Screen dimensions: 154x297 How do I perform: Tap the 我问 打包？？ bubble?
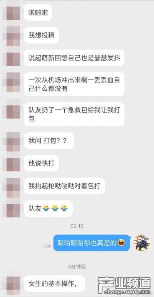[x=49, y=141]
